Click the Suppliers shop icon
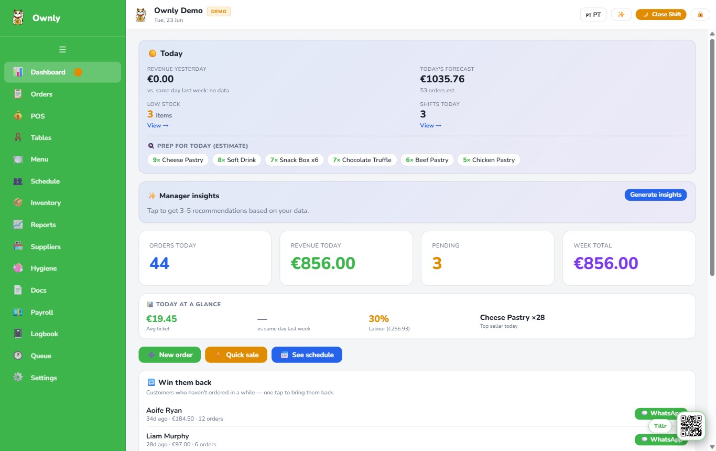The width and height of the screenshot is (716, 451). point(18,246)
